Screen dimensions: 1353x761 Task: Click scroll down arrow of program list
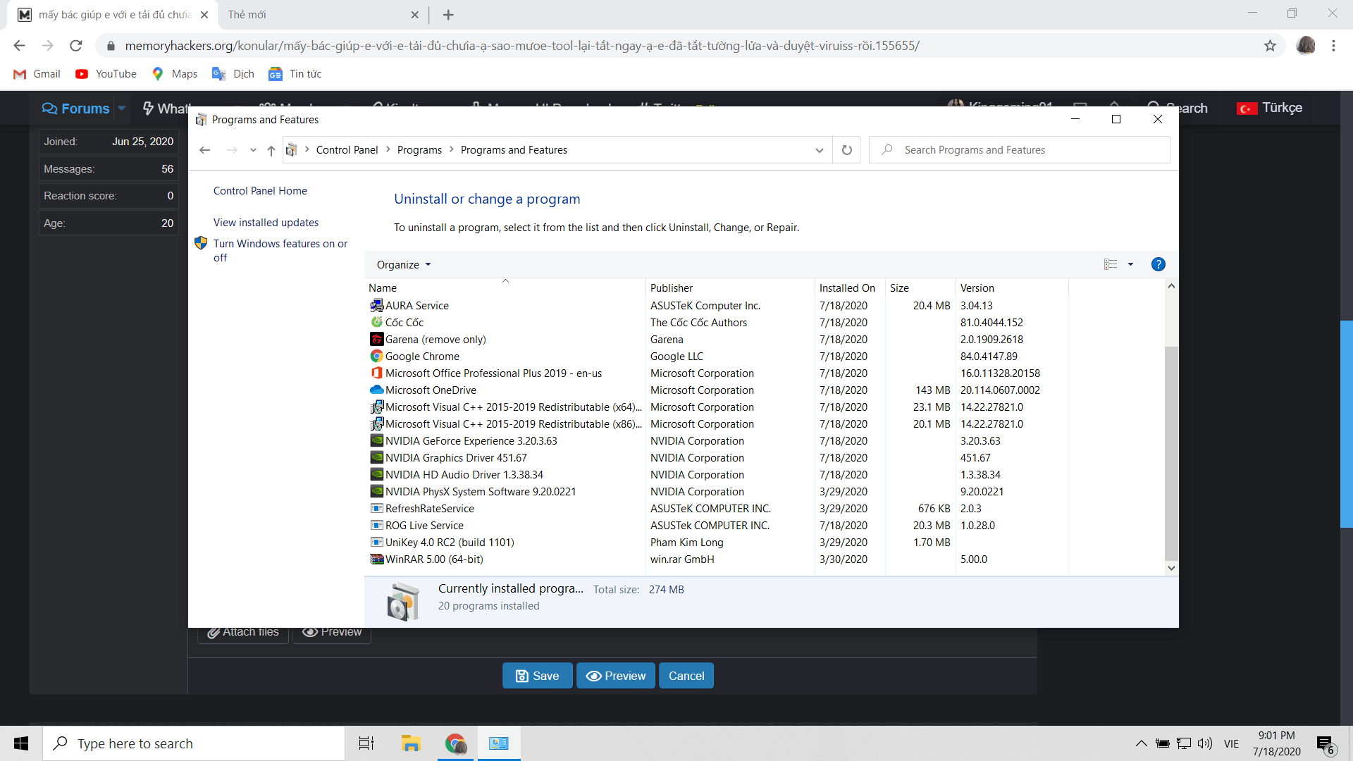(1171, 568)
